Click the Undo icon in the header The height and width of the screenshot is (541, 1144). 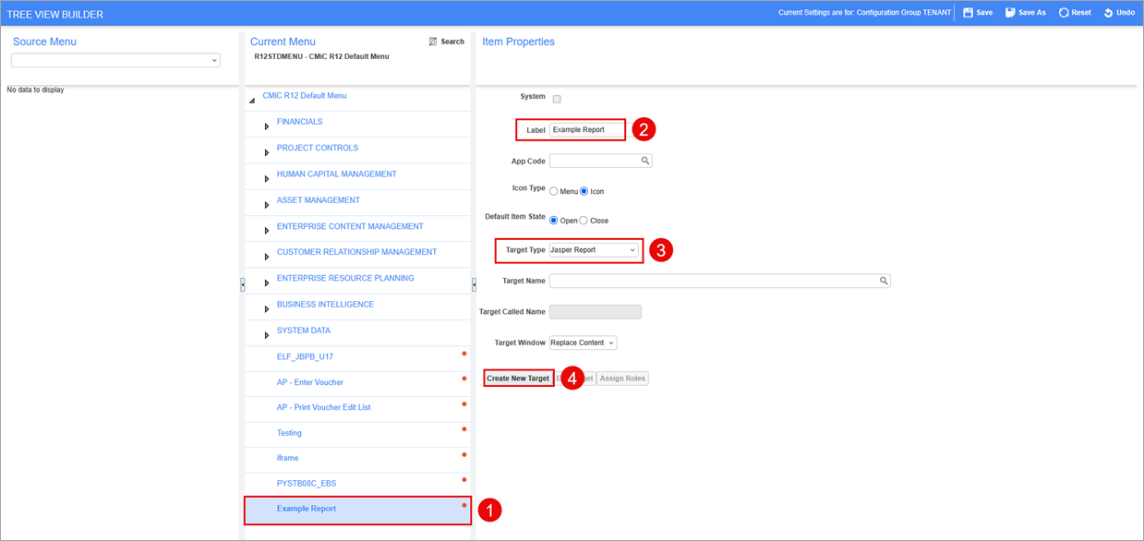tap(1108, 13)
